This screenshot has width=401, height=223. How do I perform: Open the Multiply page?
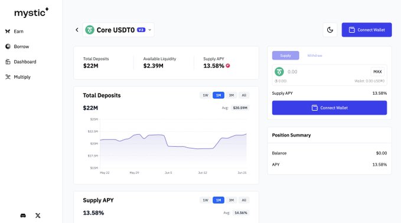pyautogui.click(x=22, y=77)
